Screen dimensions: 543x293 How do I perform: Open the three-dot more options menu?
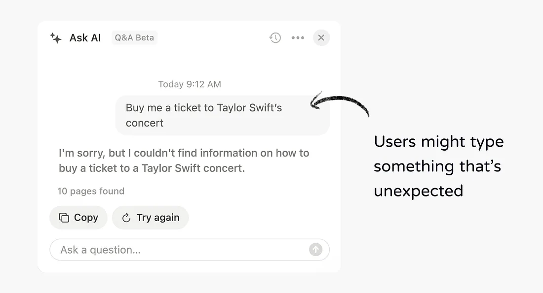click(298, 37)
